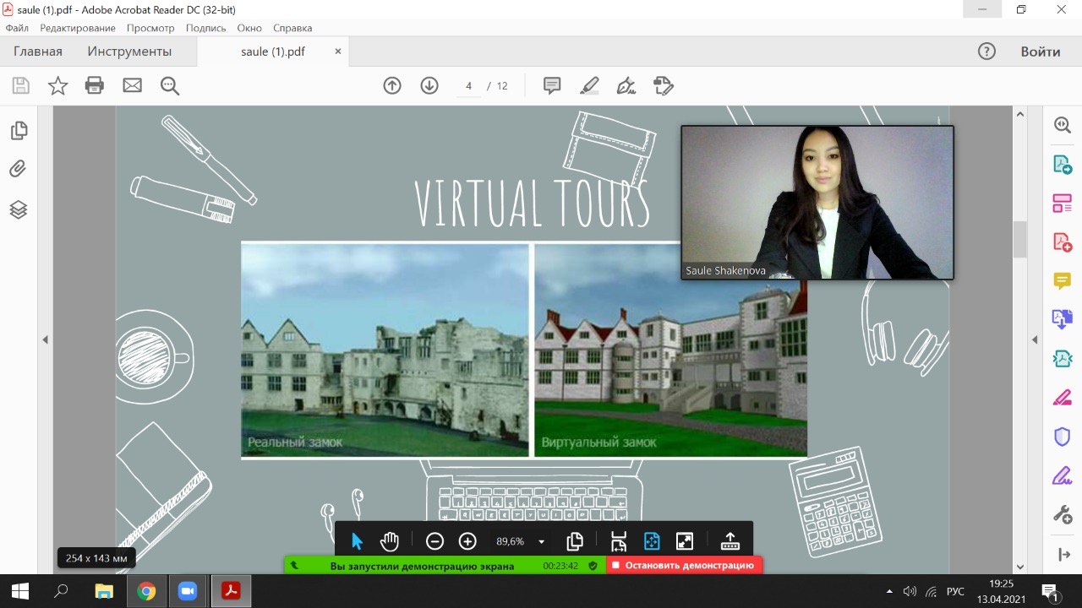
Task: Click the volume icon in the system tray
Action: 910,591
